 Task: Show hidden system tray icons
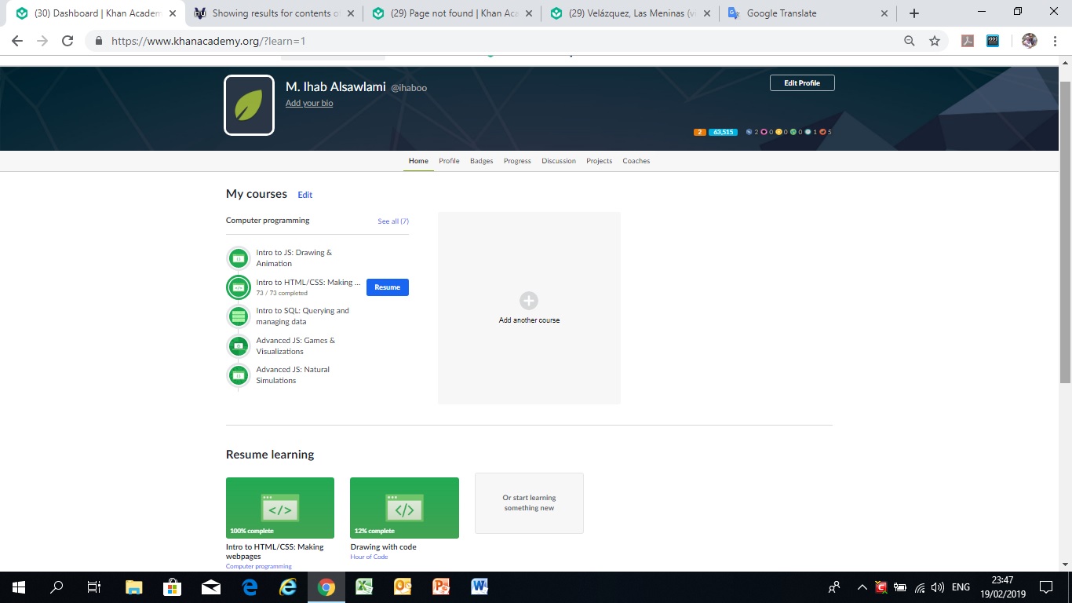[862, 587]
